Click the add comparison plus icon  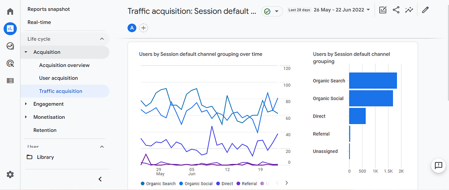(143, 28)
